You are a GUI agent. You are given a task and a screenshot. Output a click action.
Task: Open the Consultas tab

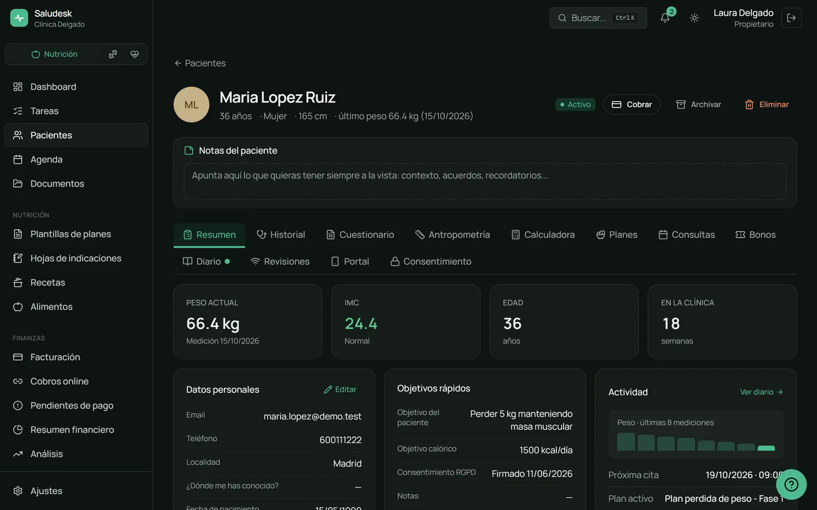pos(687,235)
